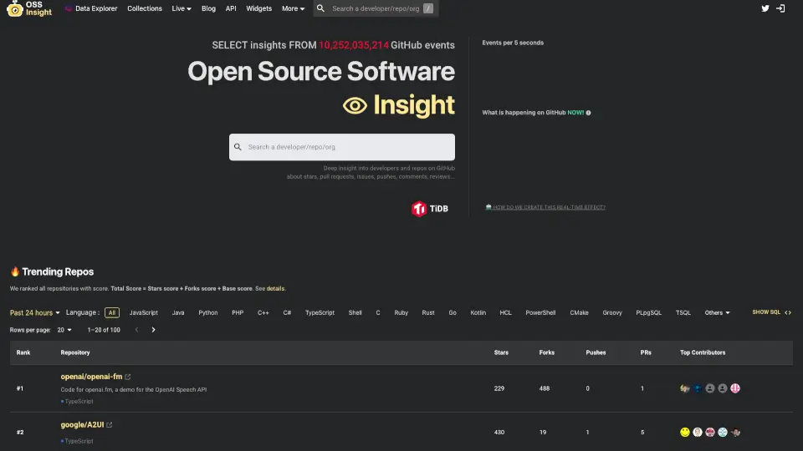Open external link icon next to openai/openai-fm
This screenshot has width=803, height=451.
[128, 377]
